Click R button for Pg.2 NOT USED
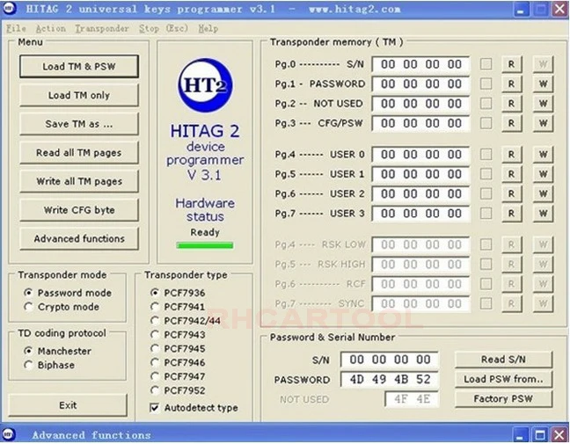The width and height of the screenshot is (570, 444). (x=511, y=104)
